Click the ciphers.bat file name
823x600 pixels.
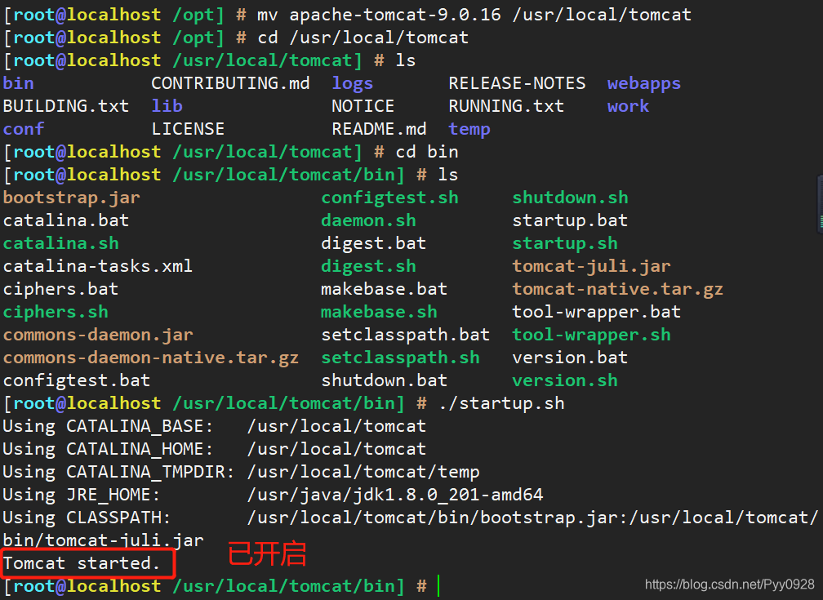click(x=61, y=290)
